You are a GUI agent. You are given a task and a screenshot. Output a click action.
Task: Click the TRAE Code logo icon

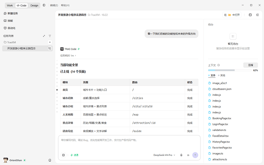click(62, 49)
